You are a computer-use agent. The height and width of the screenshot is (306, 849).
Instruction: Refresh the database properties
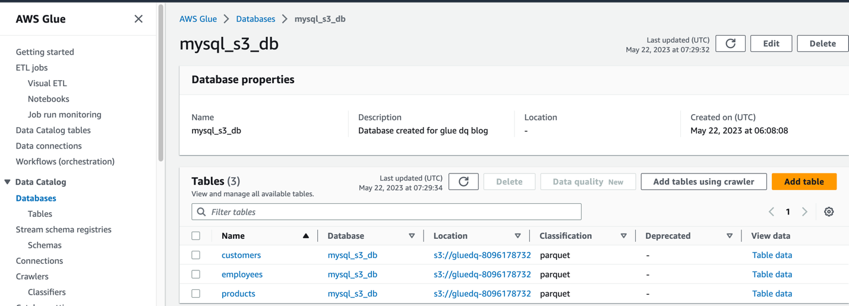tap(730, 43)
